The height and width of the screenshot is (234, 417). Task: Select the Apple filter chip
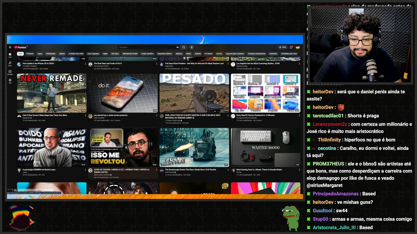[105, 54]
